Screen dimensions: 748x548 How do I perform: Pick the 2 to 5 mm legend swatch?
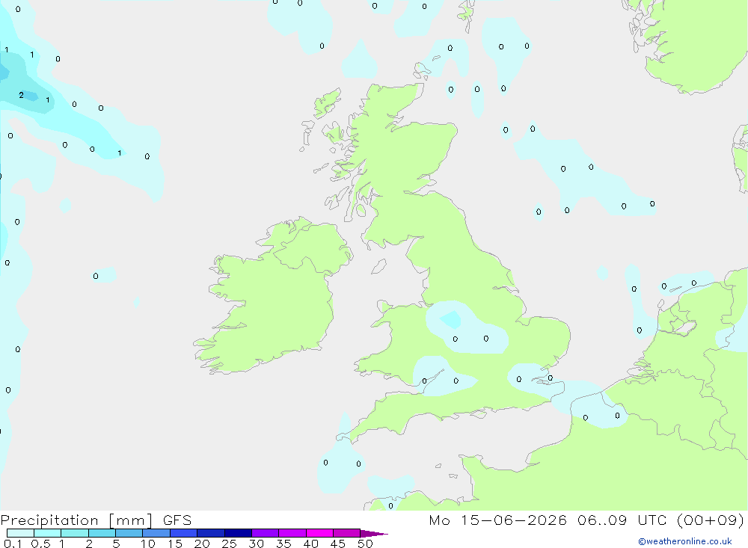point(102,533)
